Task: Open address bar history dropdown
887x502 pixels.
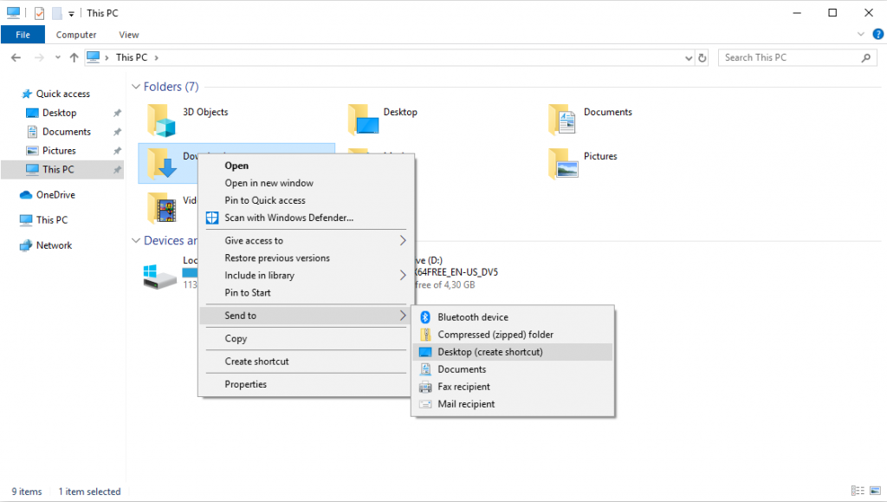Action: (x=689, y=58)
